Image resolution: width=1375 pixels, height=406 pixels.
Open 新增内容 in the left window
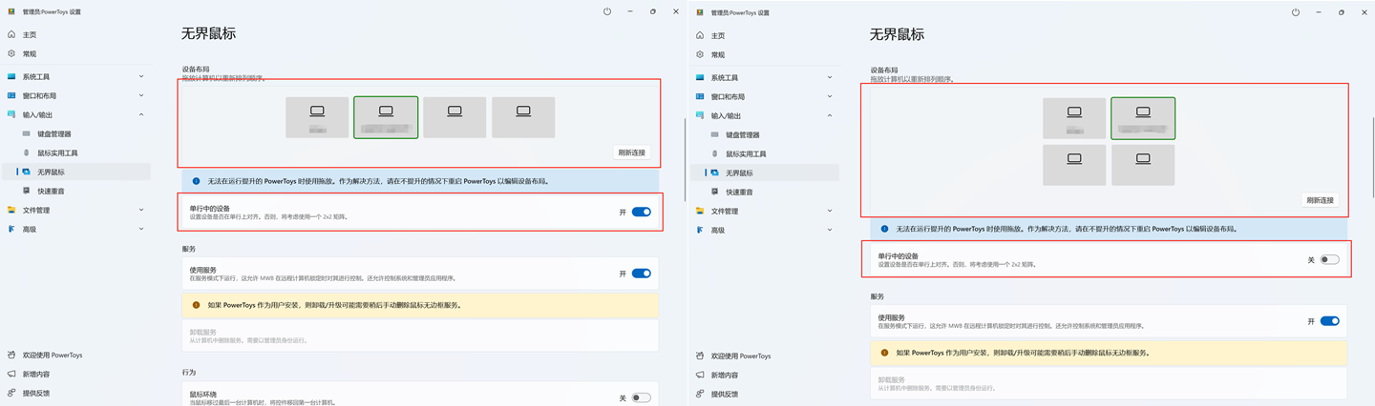click(36, 374)
